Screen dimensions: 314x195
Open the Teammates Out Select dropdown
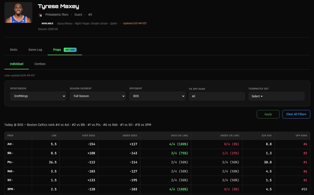276,96
